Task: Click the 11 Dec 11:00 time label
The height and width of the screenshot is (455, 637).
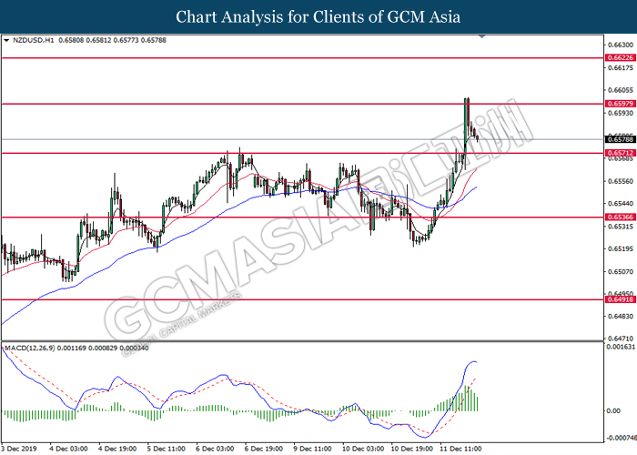Action: (460, 449)
